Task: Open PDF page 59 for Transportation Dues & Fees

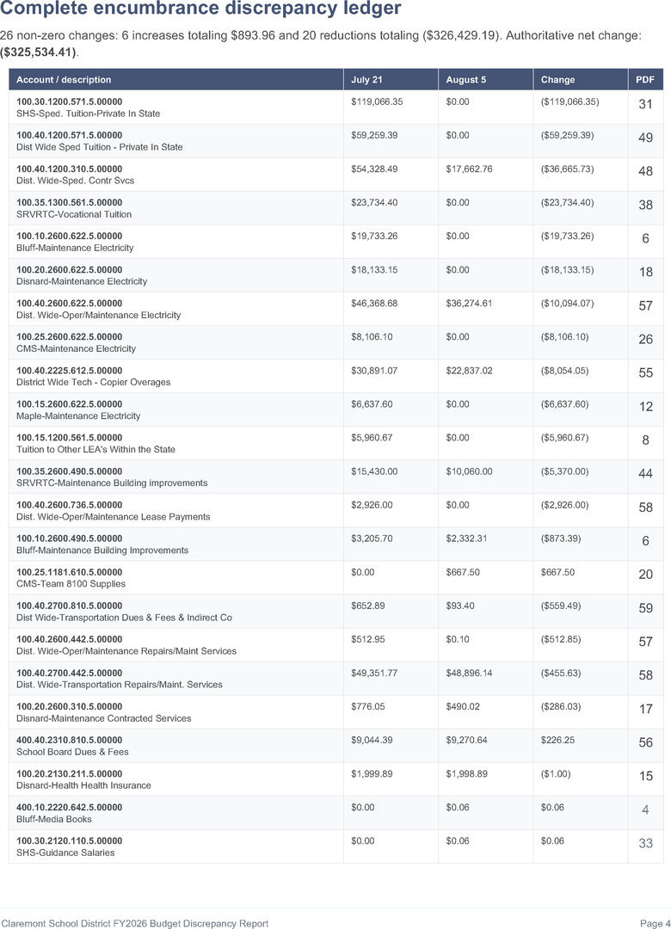Action: pyautogui.click(x=645, y=608)
